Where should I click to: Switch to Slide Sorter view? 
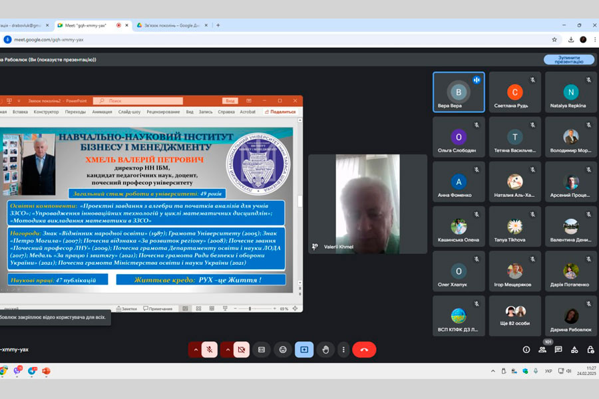(x=198, y=309)
